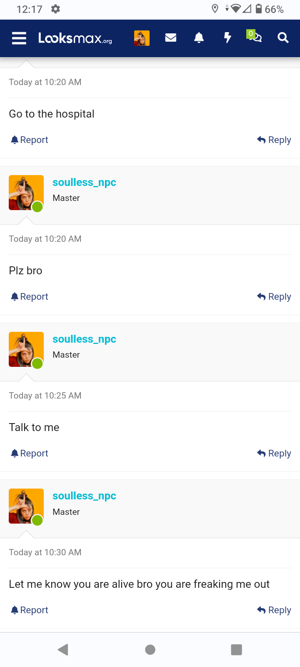Tap the search magnifier icon
This screenshot has width=300, height=667.
coord(283,38)
